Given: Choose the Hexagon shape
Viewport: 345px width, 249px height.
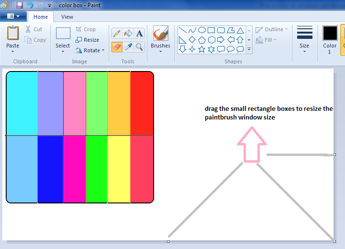Looking at the screenshot, I should tap(211, 40).
